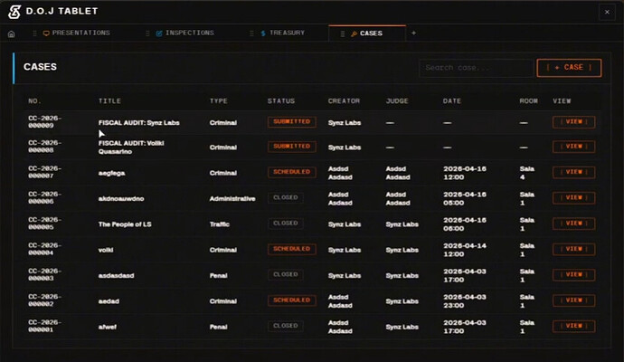
Task: Click the DATE column header
Action: coord(451,101)
